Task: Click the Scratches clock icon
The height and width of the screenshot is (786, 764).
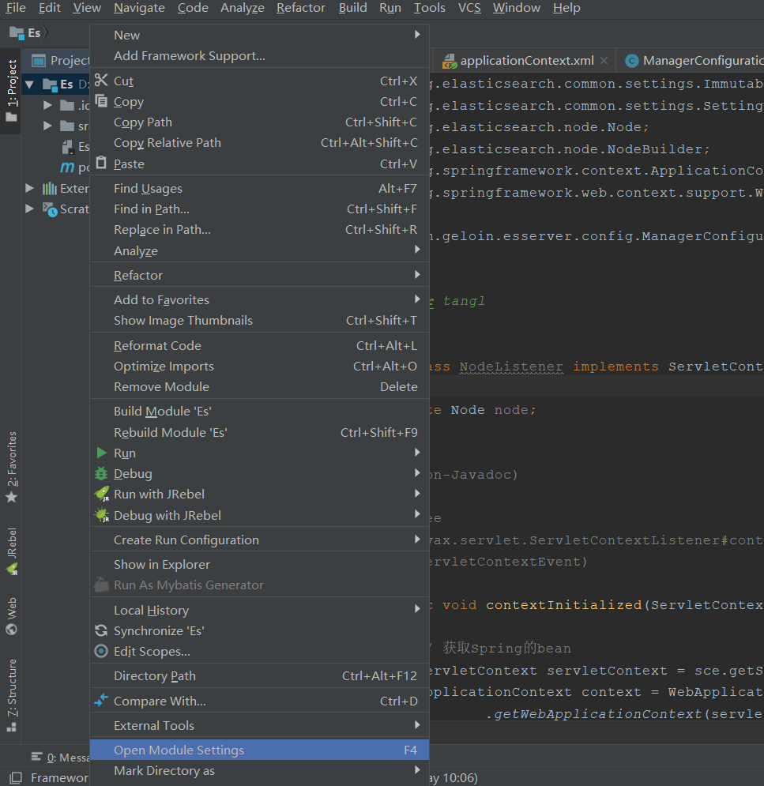Action: 50,209
